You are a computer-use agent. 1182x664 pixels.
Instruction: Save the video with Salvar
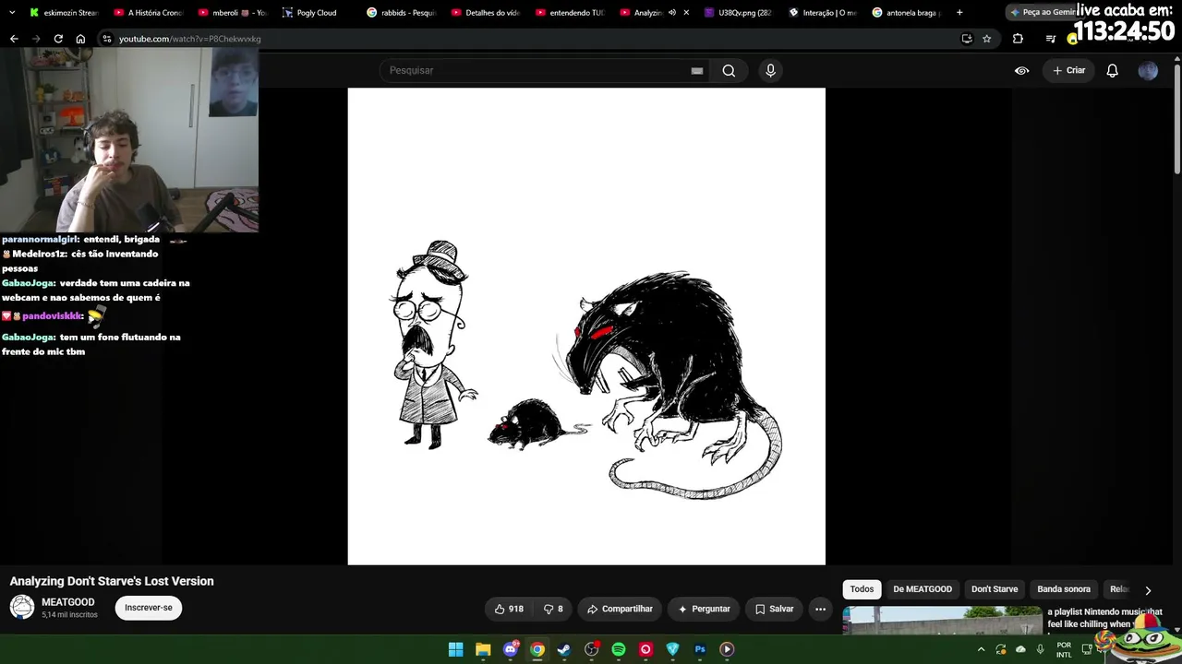774,609
